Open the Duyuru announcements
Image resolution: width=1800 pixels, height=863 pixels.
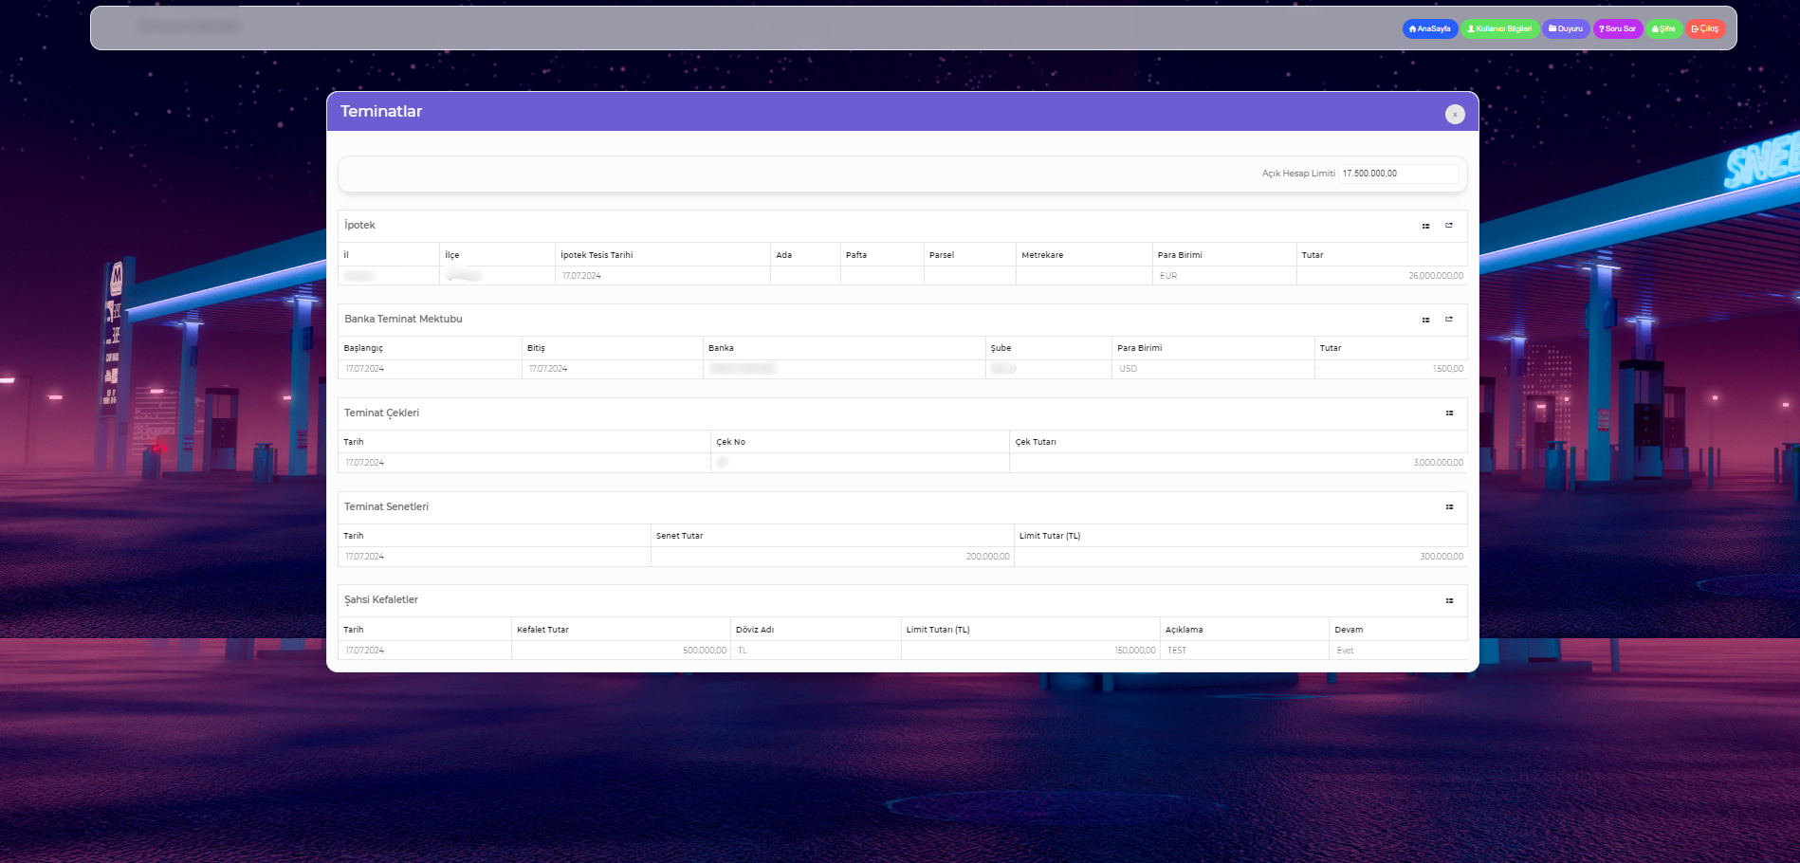pyautogui.click(x=1566, y=29)
